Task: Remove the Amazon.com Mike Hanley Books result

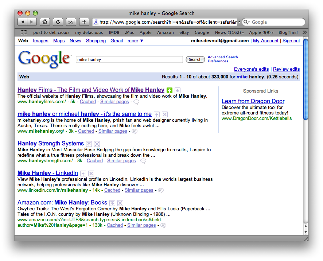Action: coord(120,203)
